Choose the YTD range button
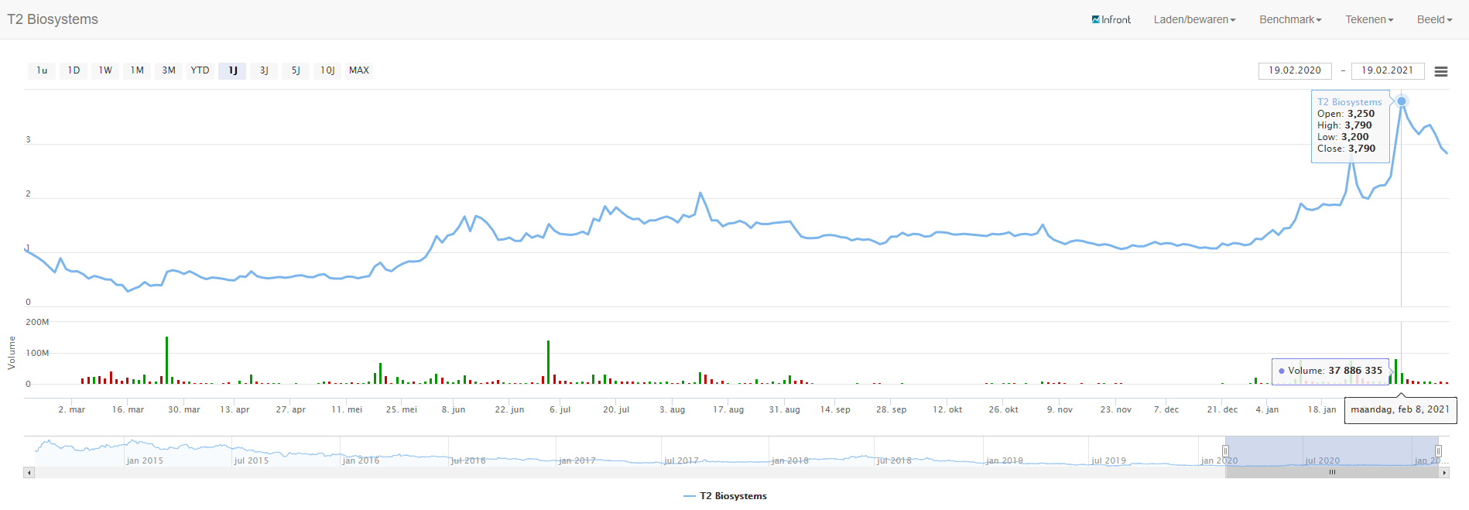Screen dimensions: 1469x510 click(200, 70)
